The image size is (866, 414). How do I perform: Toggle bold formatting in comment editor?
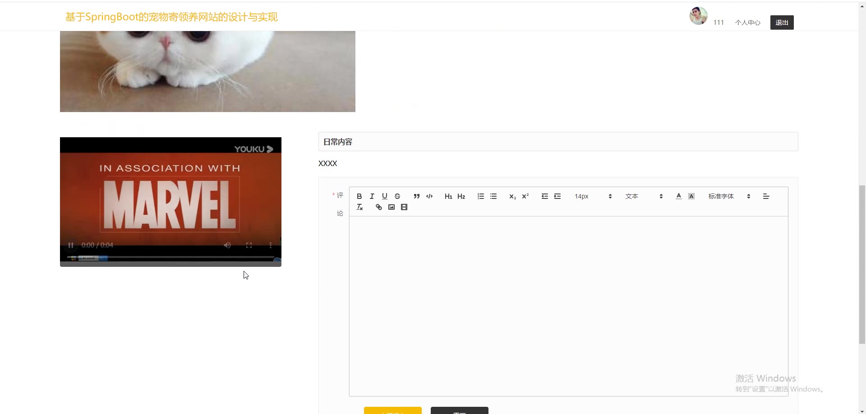point(359,196)
